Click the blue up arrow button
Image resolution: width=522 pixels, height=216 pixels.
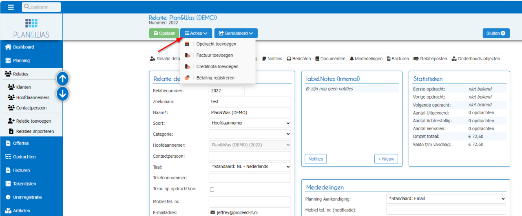(62, 78)
